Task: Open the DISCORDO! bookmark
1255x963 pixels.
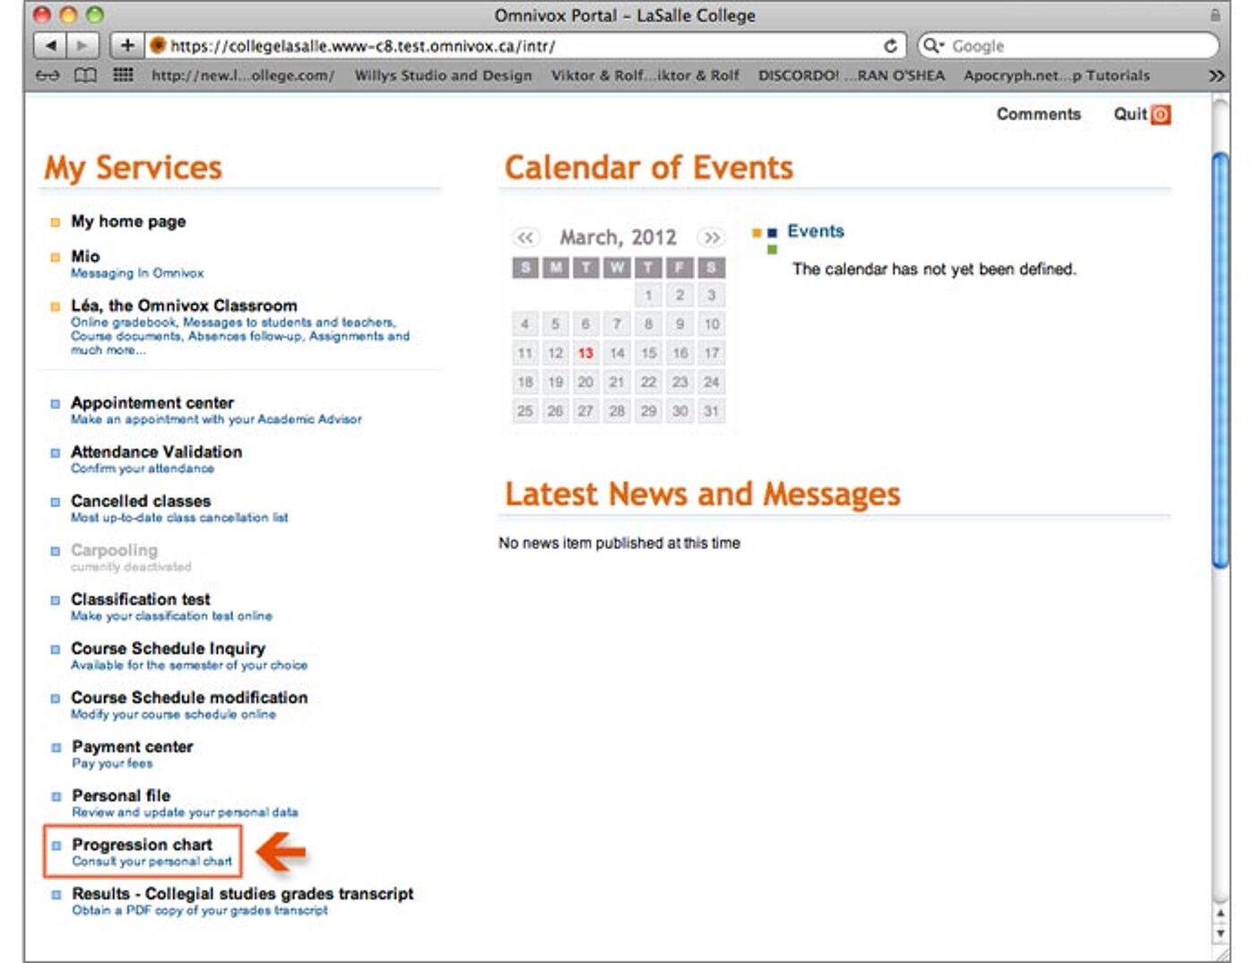Action: click(x=852, y=75)
